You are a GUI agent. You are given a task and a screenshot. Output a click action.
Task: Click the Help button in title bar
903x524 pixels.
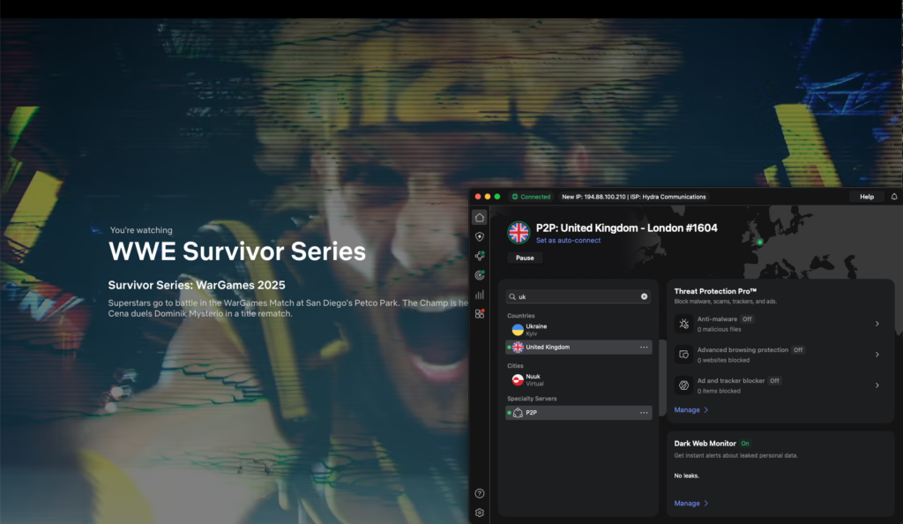(867, 197)
